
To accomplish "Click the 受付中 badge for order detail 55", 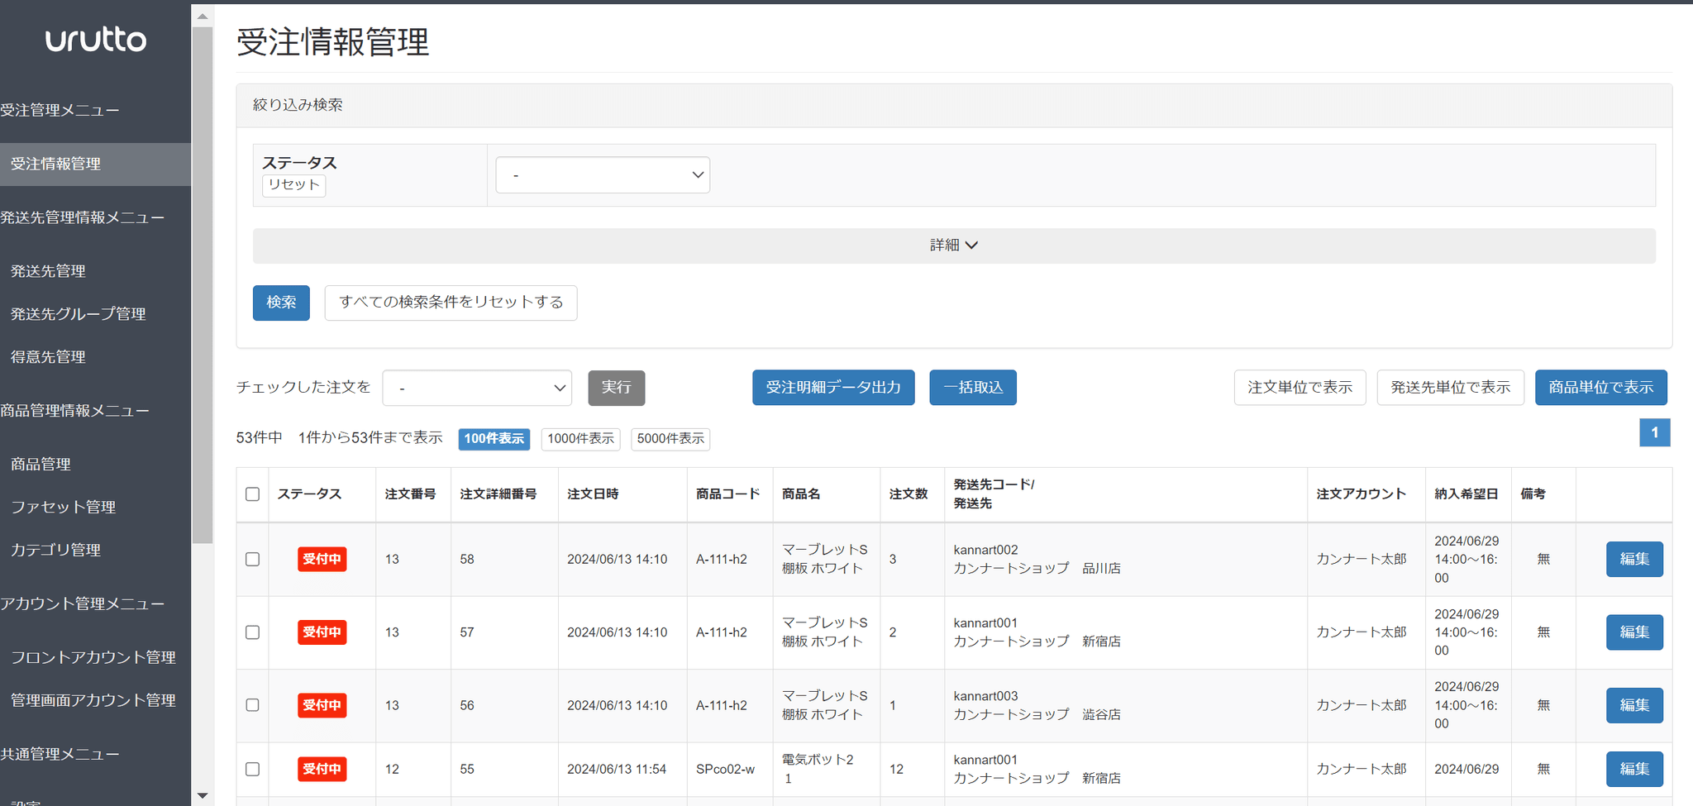I will coord(322,770).
